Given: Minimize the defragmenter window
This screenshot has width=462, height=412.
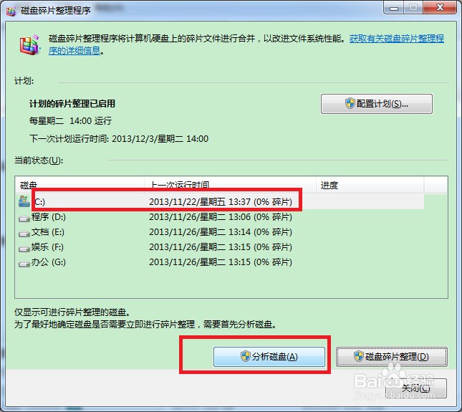Looking at the screenshot, I should coord(394,7).
